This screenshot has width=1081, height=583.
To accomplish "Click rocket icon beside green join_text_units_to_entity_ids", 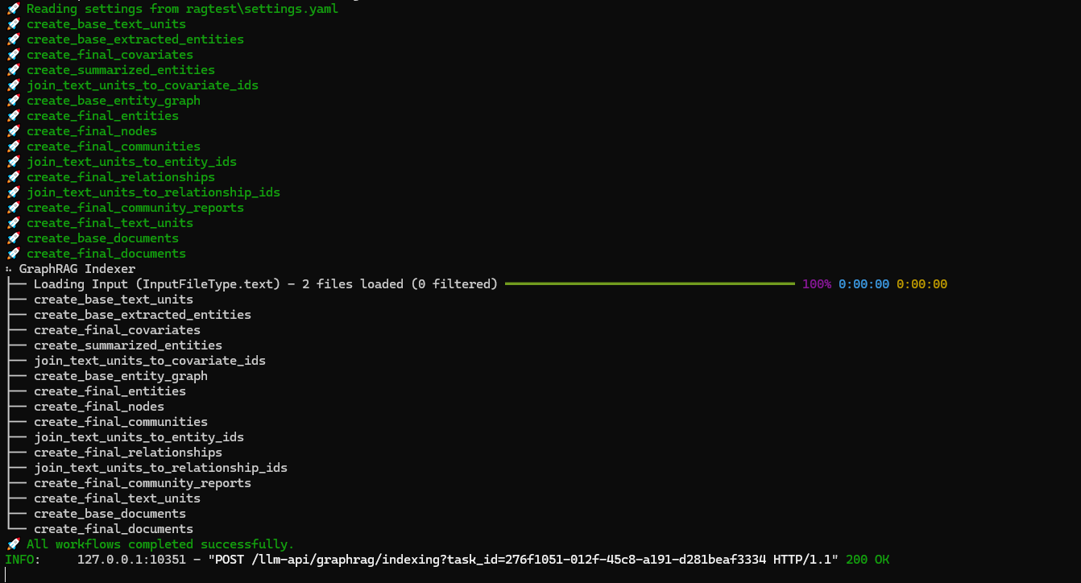I will [x=13, y=162].
